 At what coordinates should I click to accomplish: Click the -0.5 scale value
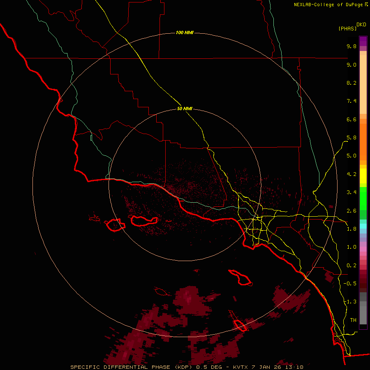(x=350, y=284)
